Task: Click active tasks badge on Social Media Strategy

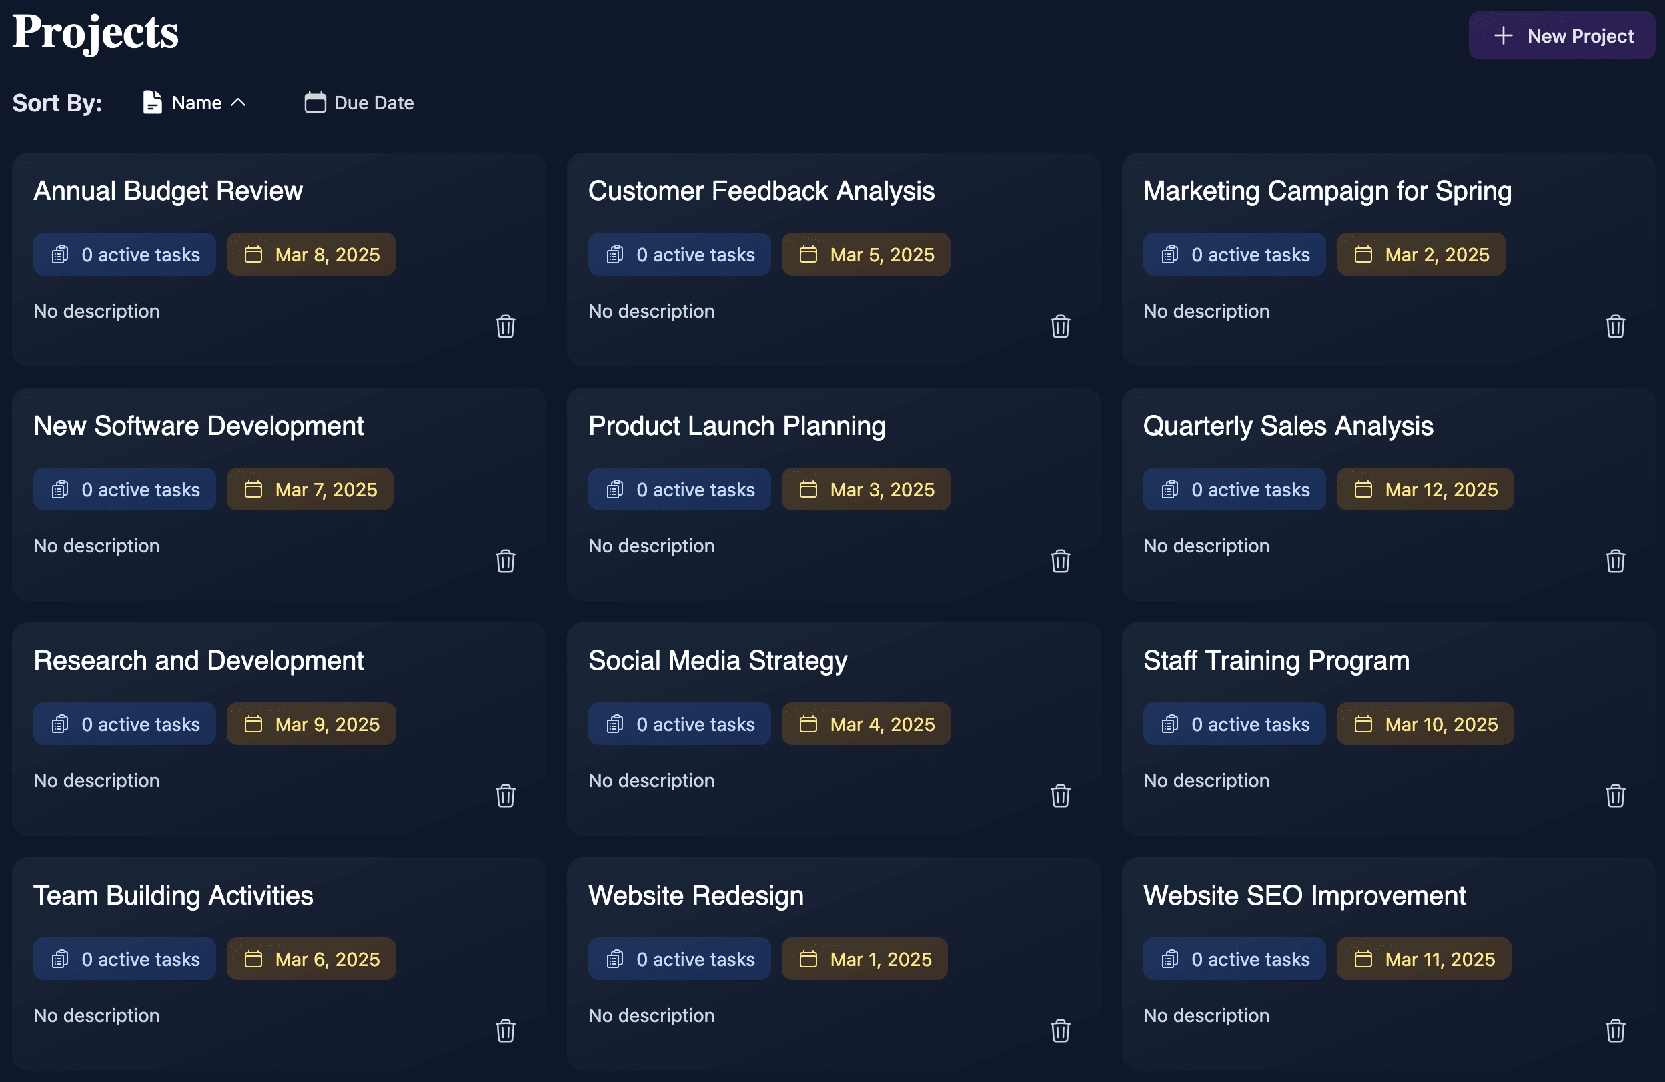Action: coord(679,724)
